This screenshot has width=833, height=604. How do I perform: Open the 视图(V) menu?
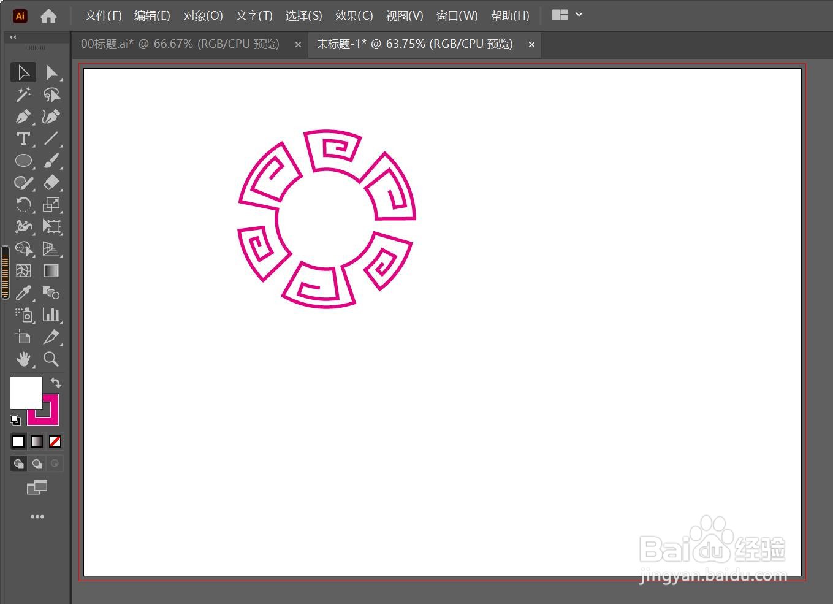click(405, 16)
